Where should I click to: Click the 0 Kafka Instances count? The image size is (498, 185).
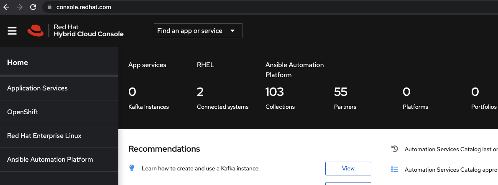(x=132, y=92)
